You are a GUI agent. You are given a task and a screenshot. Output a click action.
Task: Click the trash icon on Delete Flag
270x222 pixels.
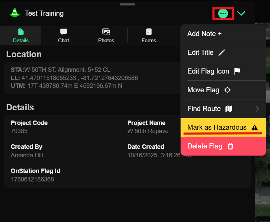pos(230,146)
